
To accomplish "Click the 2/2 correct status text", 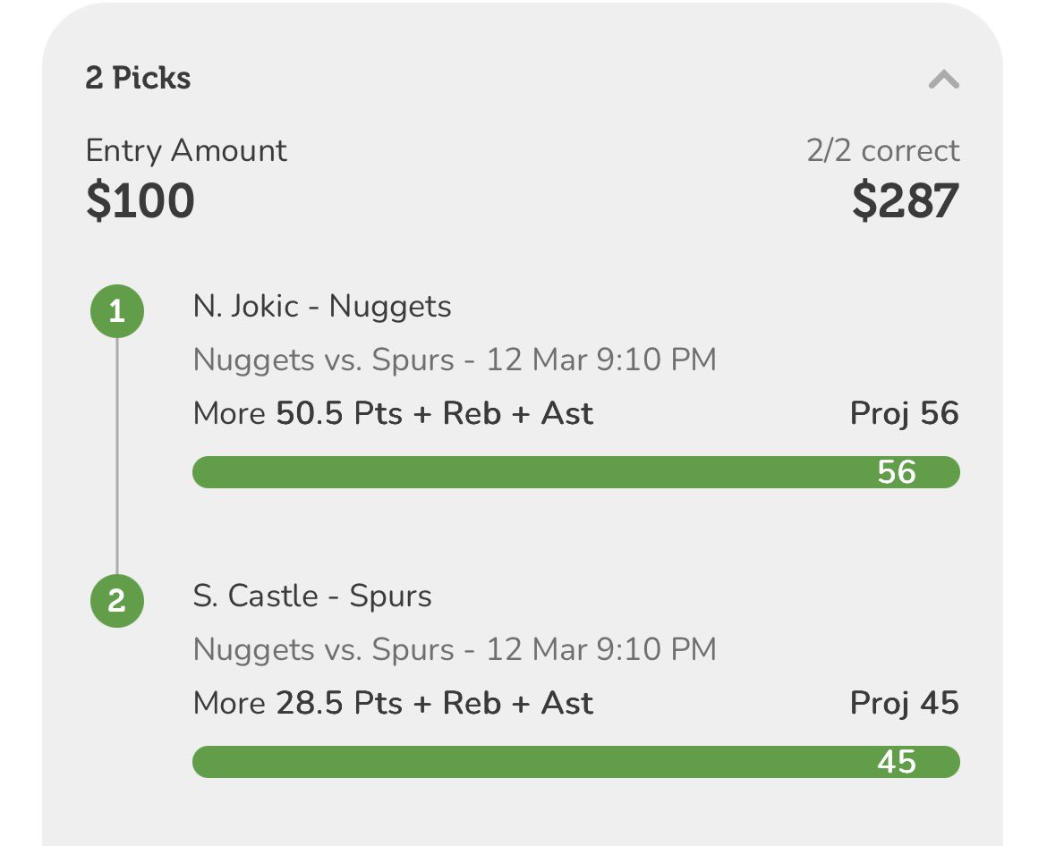I will pyautogui.click(x=882, y=150).
